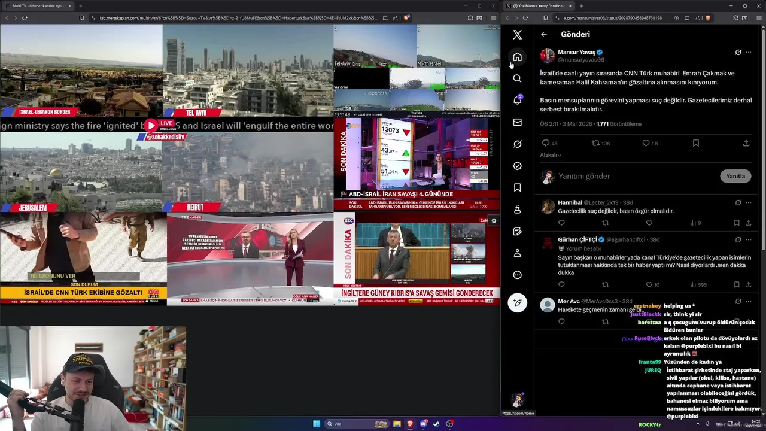Image resolution: width=766 pixels, height=431 pixels.
Task: Bookmark Gürhan ÇİFTÇİ's reply
Action: pos(737,284)
